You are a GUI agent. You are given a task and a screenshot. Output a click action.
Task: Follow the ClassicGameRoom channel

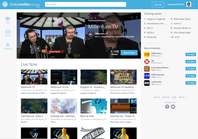191,69
